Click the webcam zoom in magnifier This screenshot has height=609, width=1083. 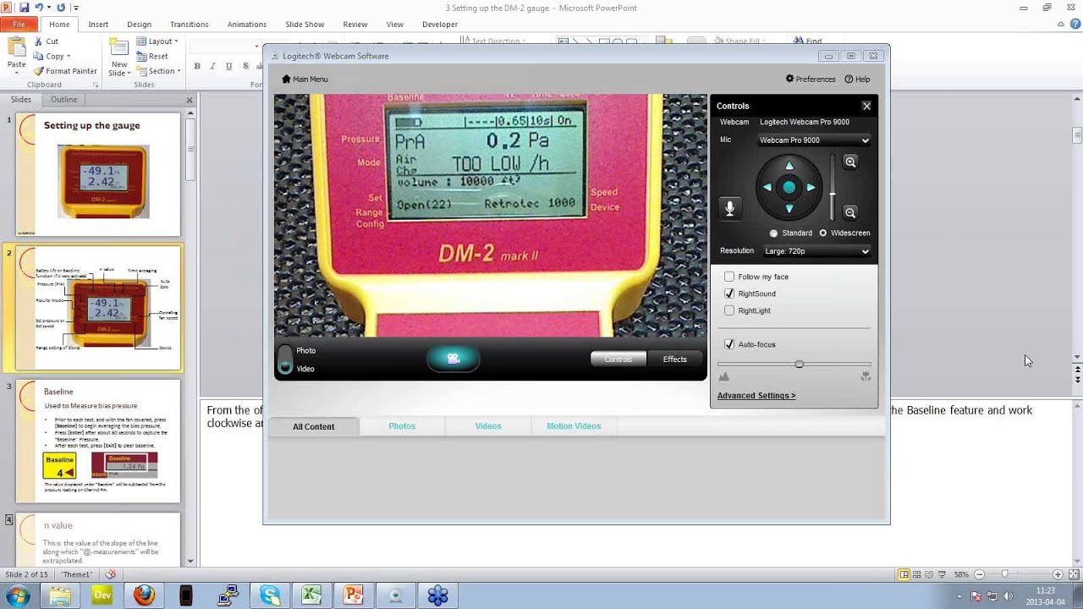pos(850,162)
